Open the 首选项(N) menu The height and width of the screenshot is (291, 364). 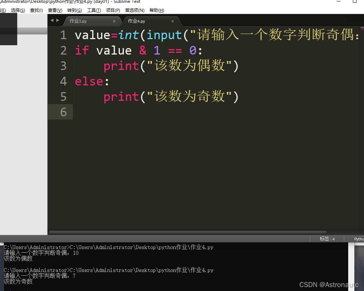[x=134, y=10]
